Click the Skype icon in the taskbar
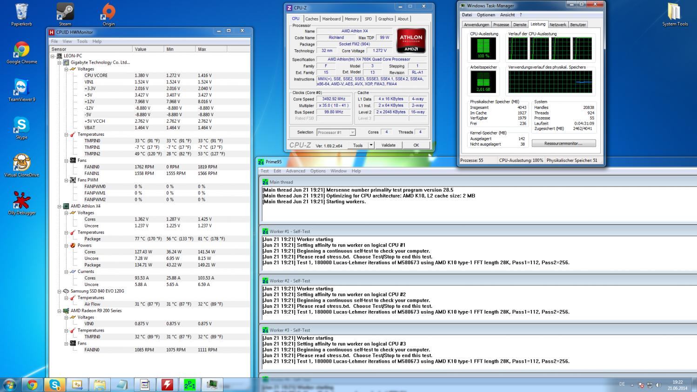The image size is (697, 392). point(54,385)
